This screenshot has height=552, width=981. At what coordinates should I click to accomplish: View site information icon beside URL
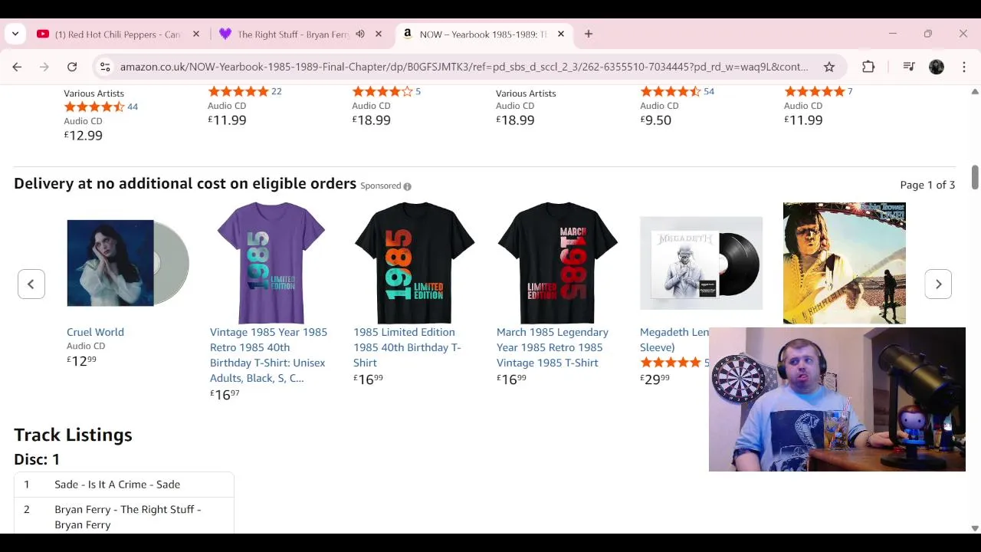click(105, 67)
